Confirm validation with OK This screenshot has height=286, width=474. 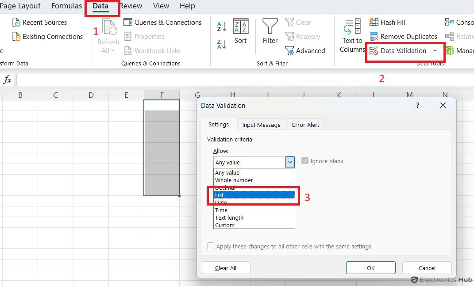370,267
